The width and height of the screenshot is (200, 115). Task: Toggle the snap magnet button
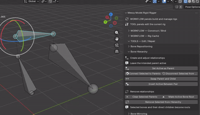pos(50,1)
